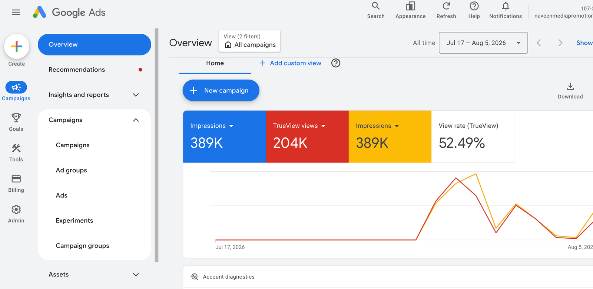
Task: Go to Billing section
Action: pos(16,184)
